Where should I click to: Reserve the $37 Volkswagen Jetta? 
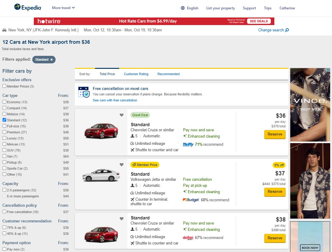point(275,192)
